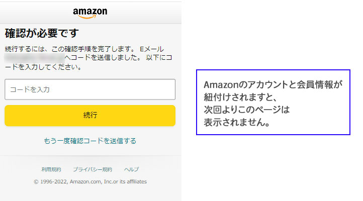Click the 確認が必要です heading
The height and width of the screenshot is (201, 363).
coord(42,34)
